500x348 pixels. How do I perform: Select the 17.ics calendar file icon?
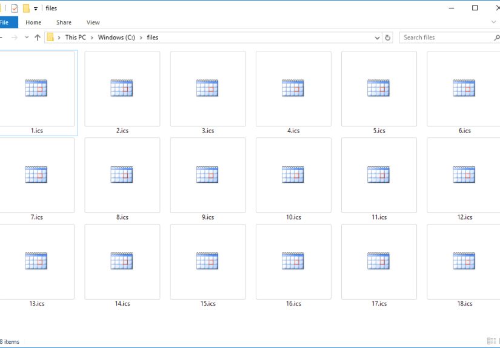coord(378,261)
